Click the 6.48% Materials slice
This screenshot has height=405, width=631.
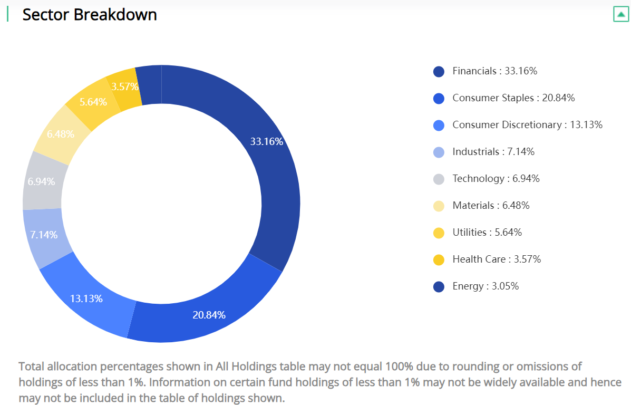pos(59,134)
